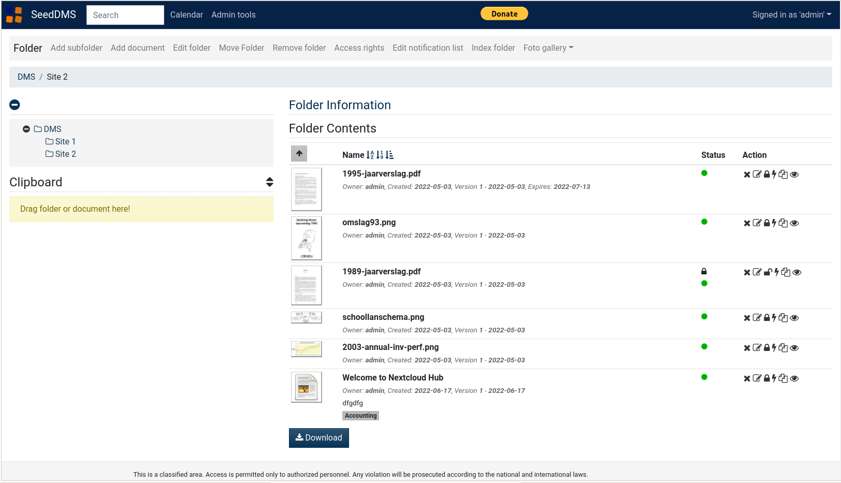The width and height of the screenshot is (841, 483).
Task: Unlock the 1989-jaarverslag.pdf document
Action: [767, 272]
